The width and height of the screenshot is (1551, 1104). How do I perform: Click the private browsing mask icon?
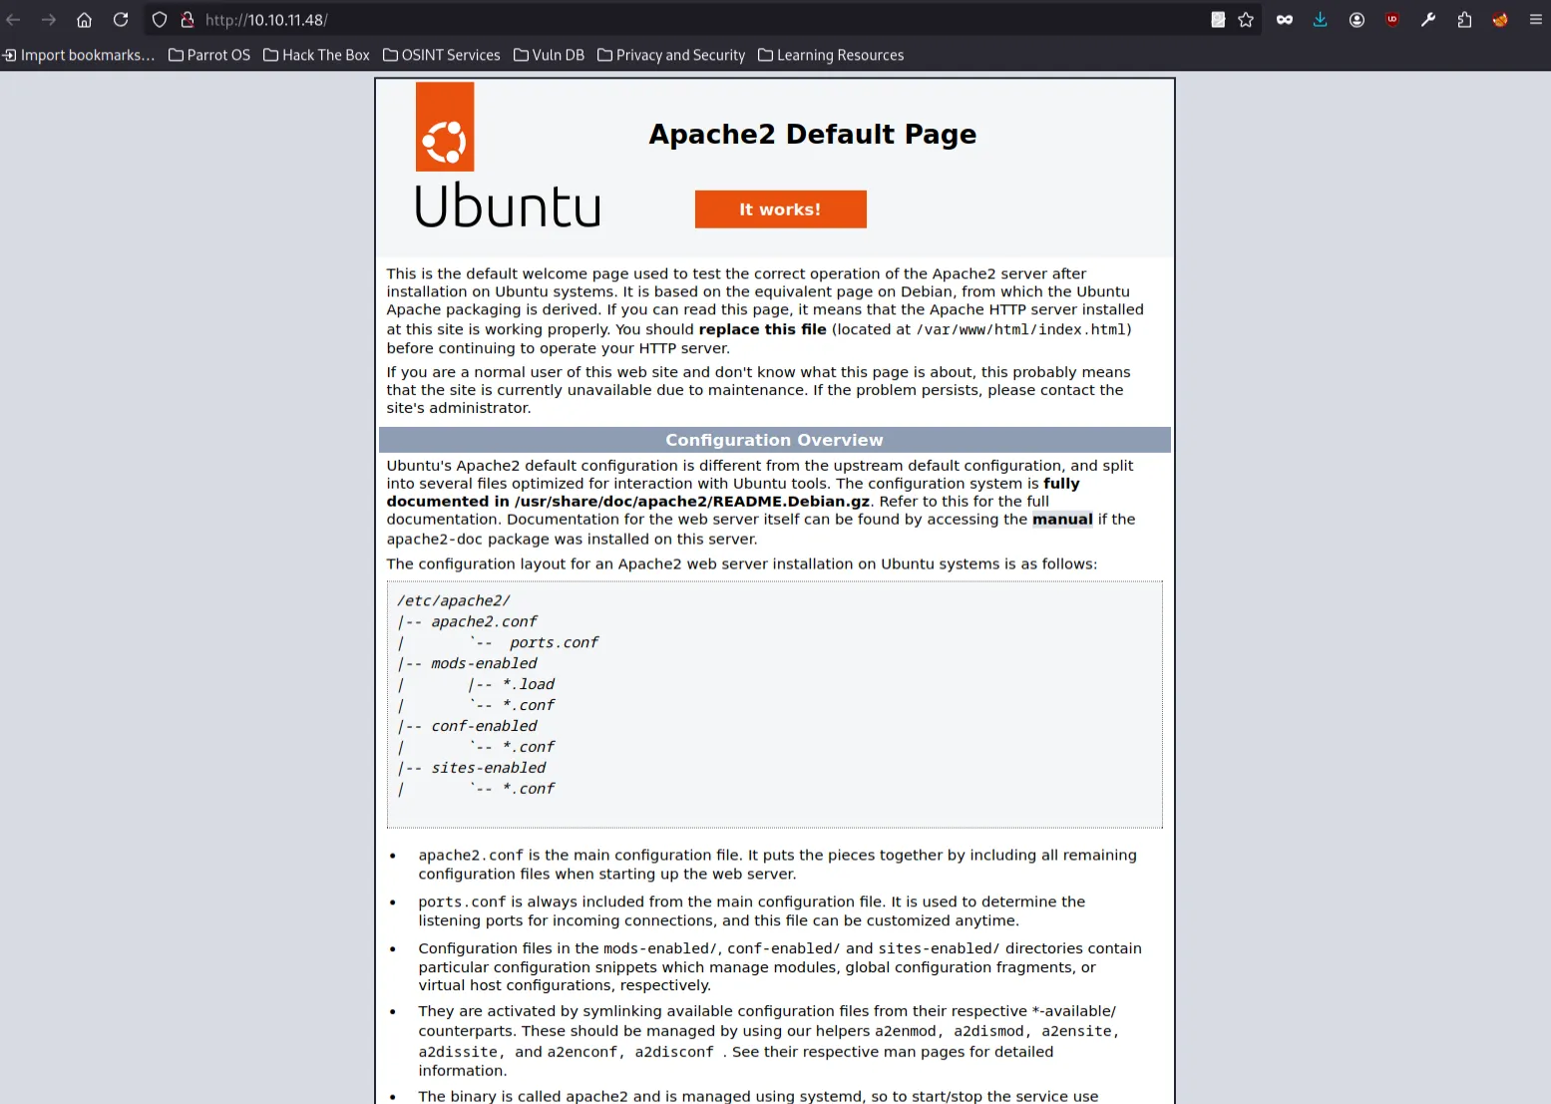1285,20
